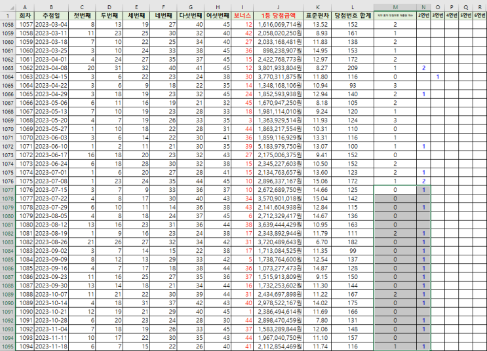Click the 추첨일 header cell
This screenshot has height=351, width=487.
click(51, 16)
